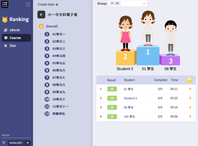This screenshot has height=146, width=198.
Task: Select unit 12 hexagon icon
Action: [x=47, y=114]
